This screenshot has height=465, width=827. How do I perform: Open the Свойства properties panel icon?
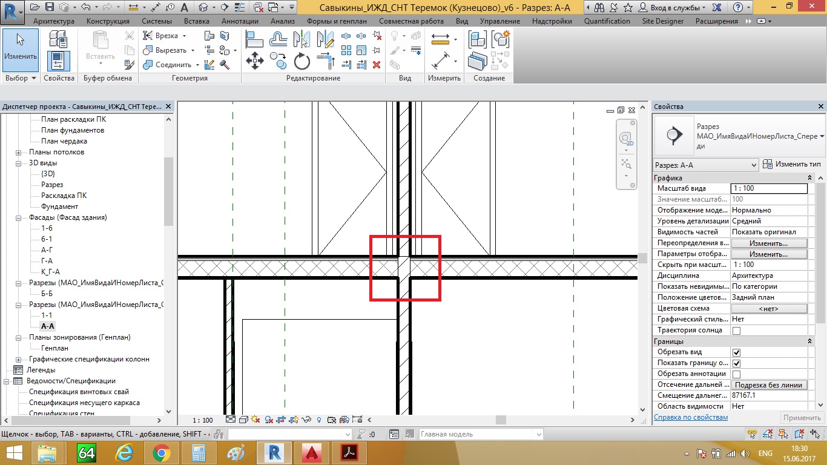59,61
